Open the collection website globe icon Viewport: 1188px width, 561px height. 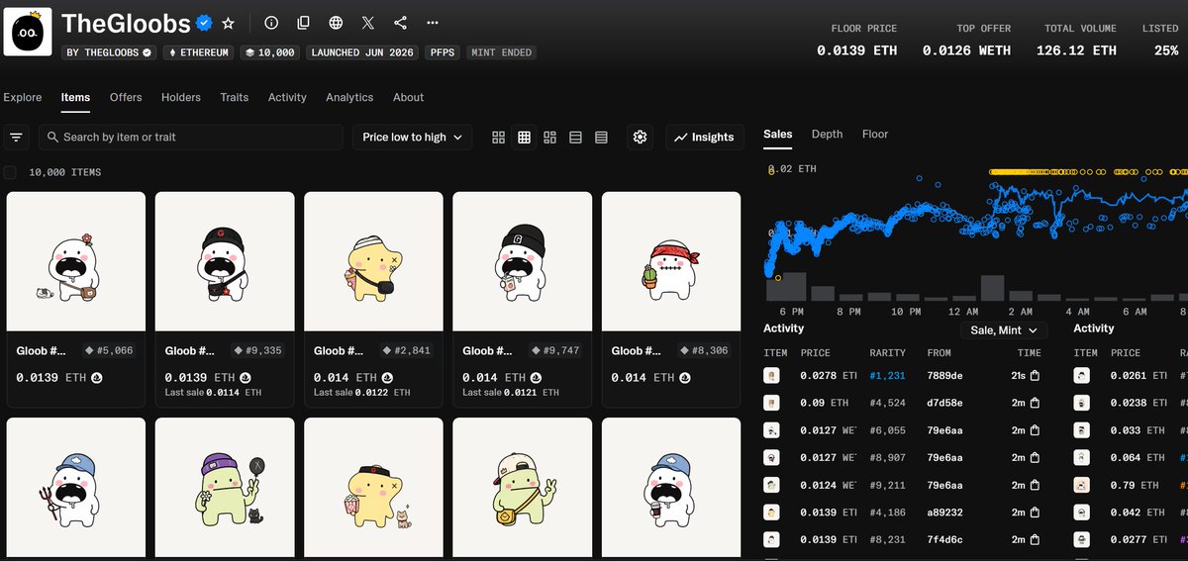point(336,23)
